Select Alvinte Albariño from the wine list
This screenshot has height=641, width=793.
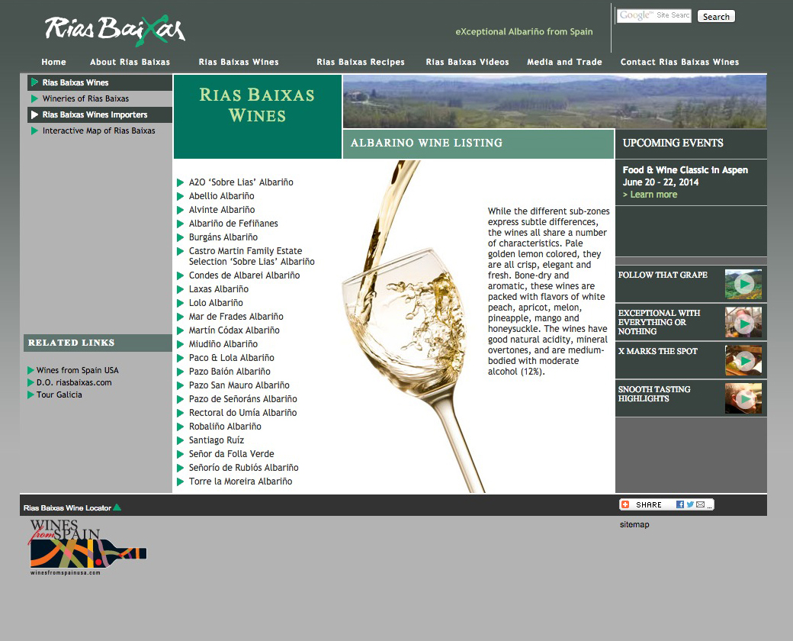(x=222, y=210)
